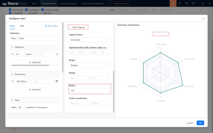Tick the Distinct checkbox beside Alias
The image size is (213, 133).
click(54, 54)
